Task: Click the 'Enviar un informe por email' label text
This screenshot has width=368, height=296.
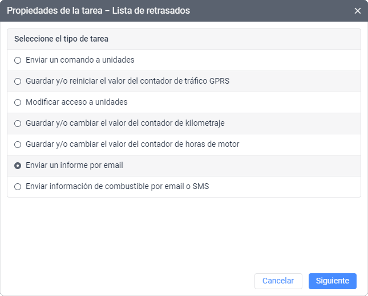Action: 74,165
